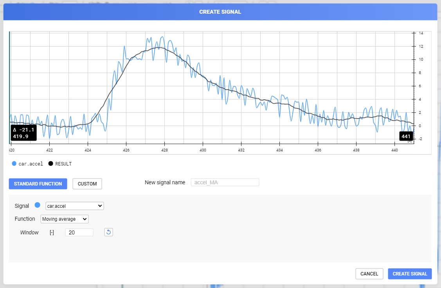This screenshot has width=441, height=288.
Task: Select the right cursor label showing 441
Action: pyautogui.click(x=406, y=136)
